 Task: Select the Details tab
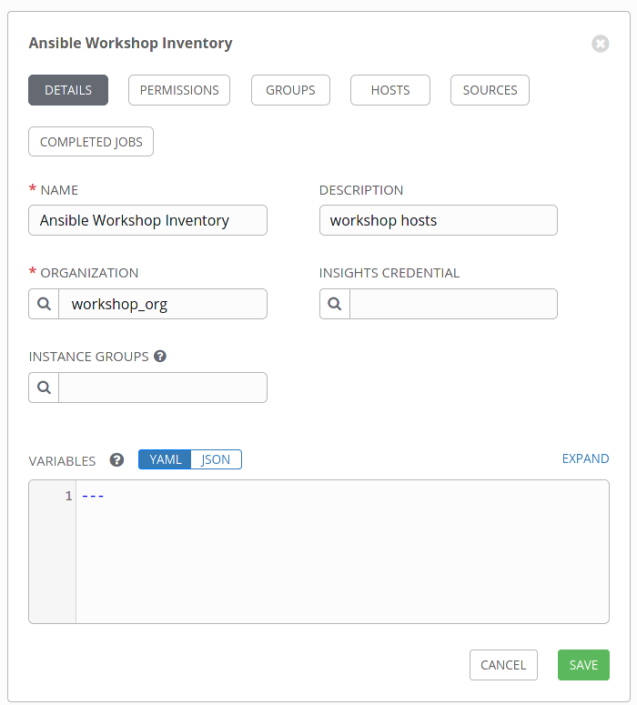tap(68, 90)
